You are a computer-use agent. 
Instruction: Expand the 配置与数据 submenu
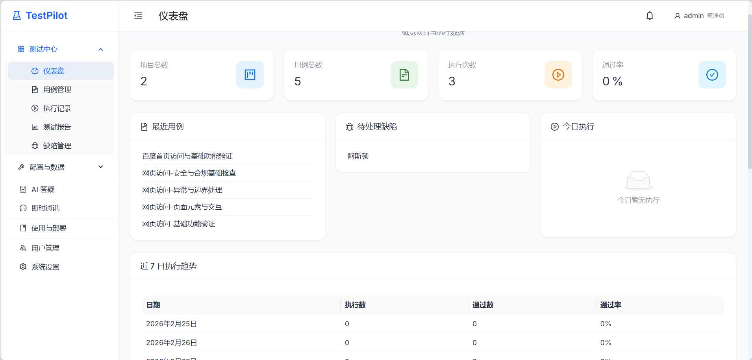click(100, 167)
